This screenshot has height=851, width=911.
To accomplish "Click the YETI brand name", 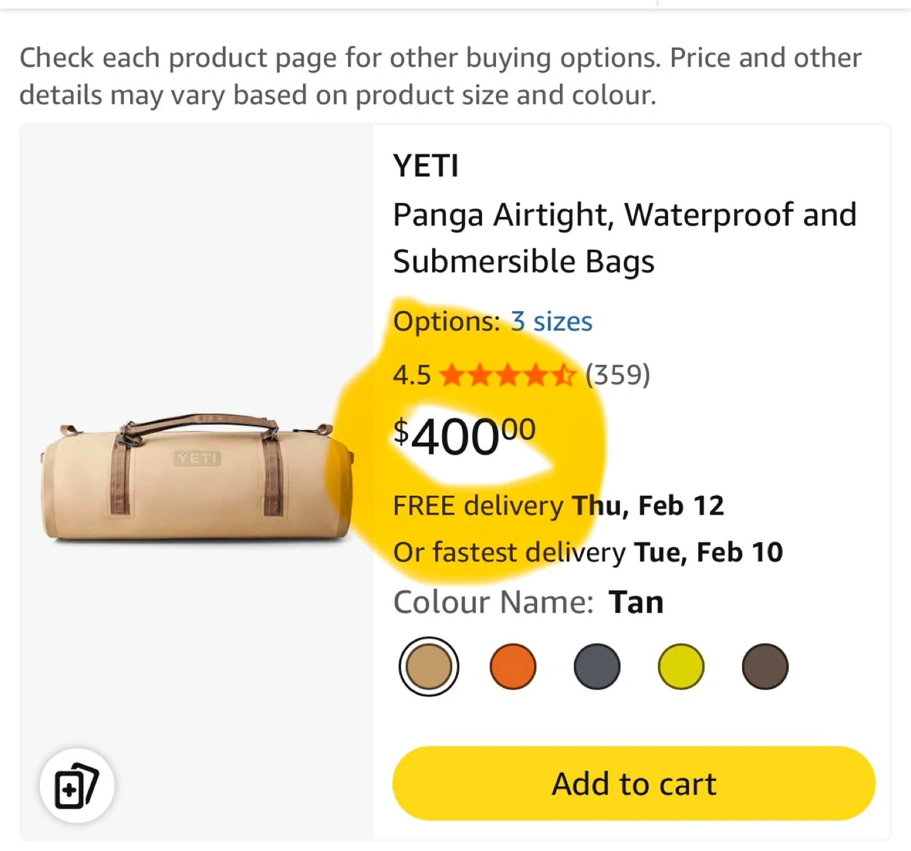I will (426, 166).
